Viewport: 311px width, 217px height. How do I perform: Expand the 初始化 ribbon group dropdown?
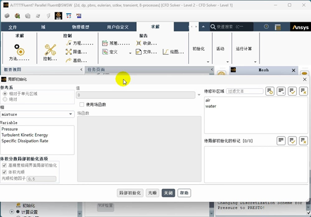coord(208,62)
